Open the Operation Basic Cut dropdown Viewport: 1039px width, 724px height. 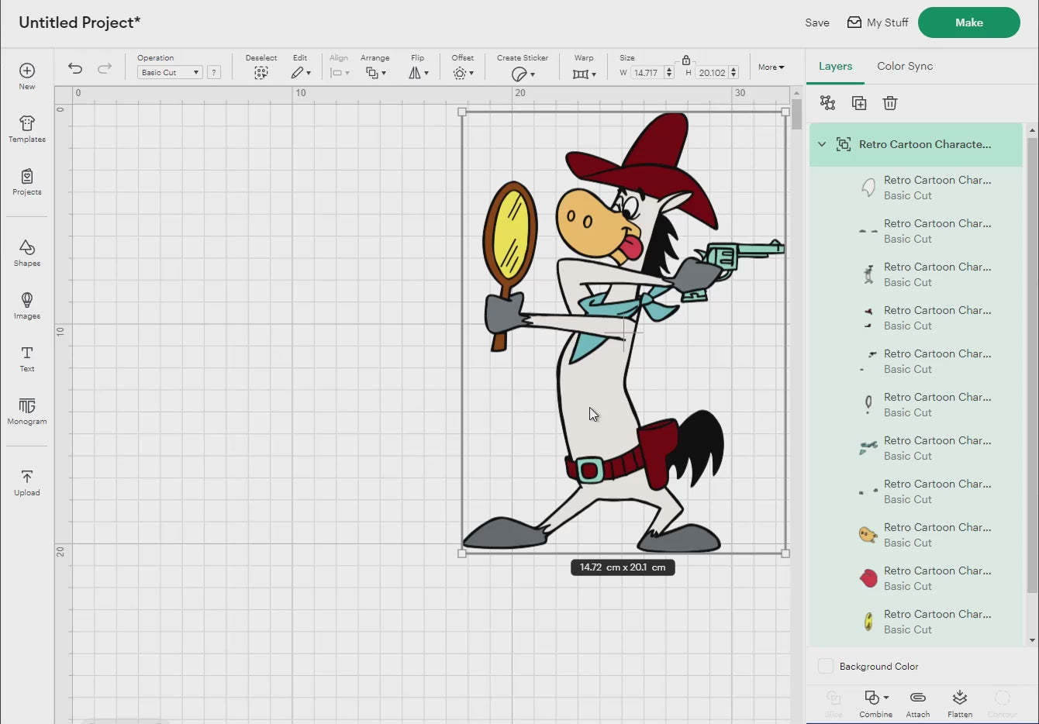169,72
